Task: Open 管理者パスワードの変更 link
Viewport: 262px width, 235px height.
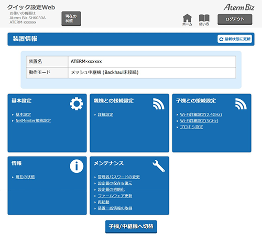Action: click(x=119, y=177)
